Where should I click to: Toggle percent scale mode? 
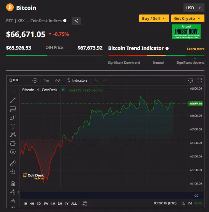coord(183,203)
